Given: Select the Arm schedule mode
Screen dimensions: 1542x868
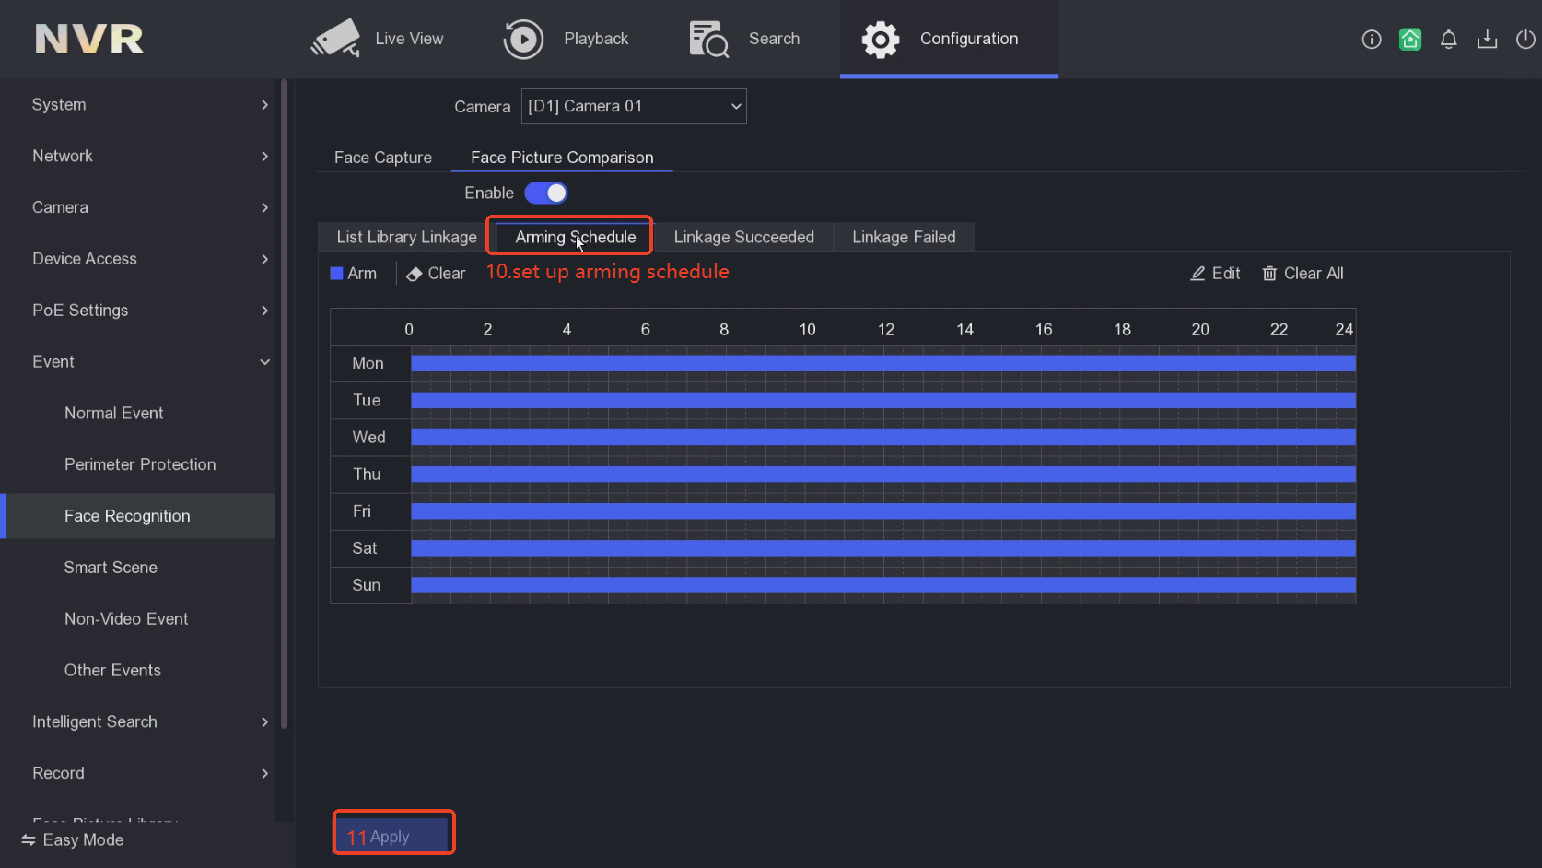Looking at the screenshot, I should click(x=354, y=274).
